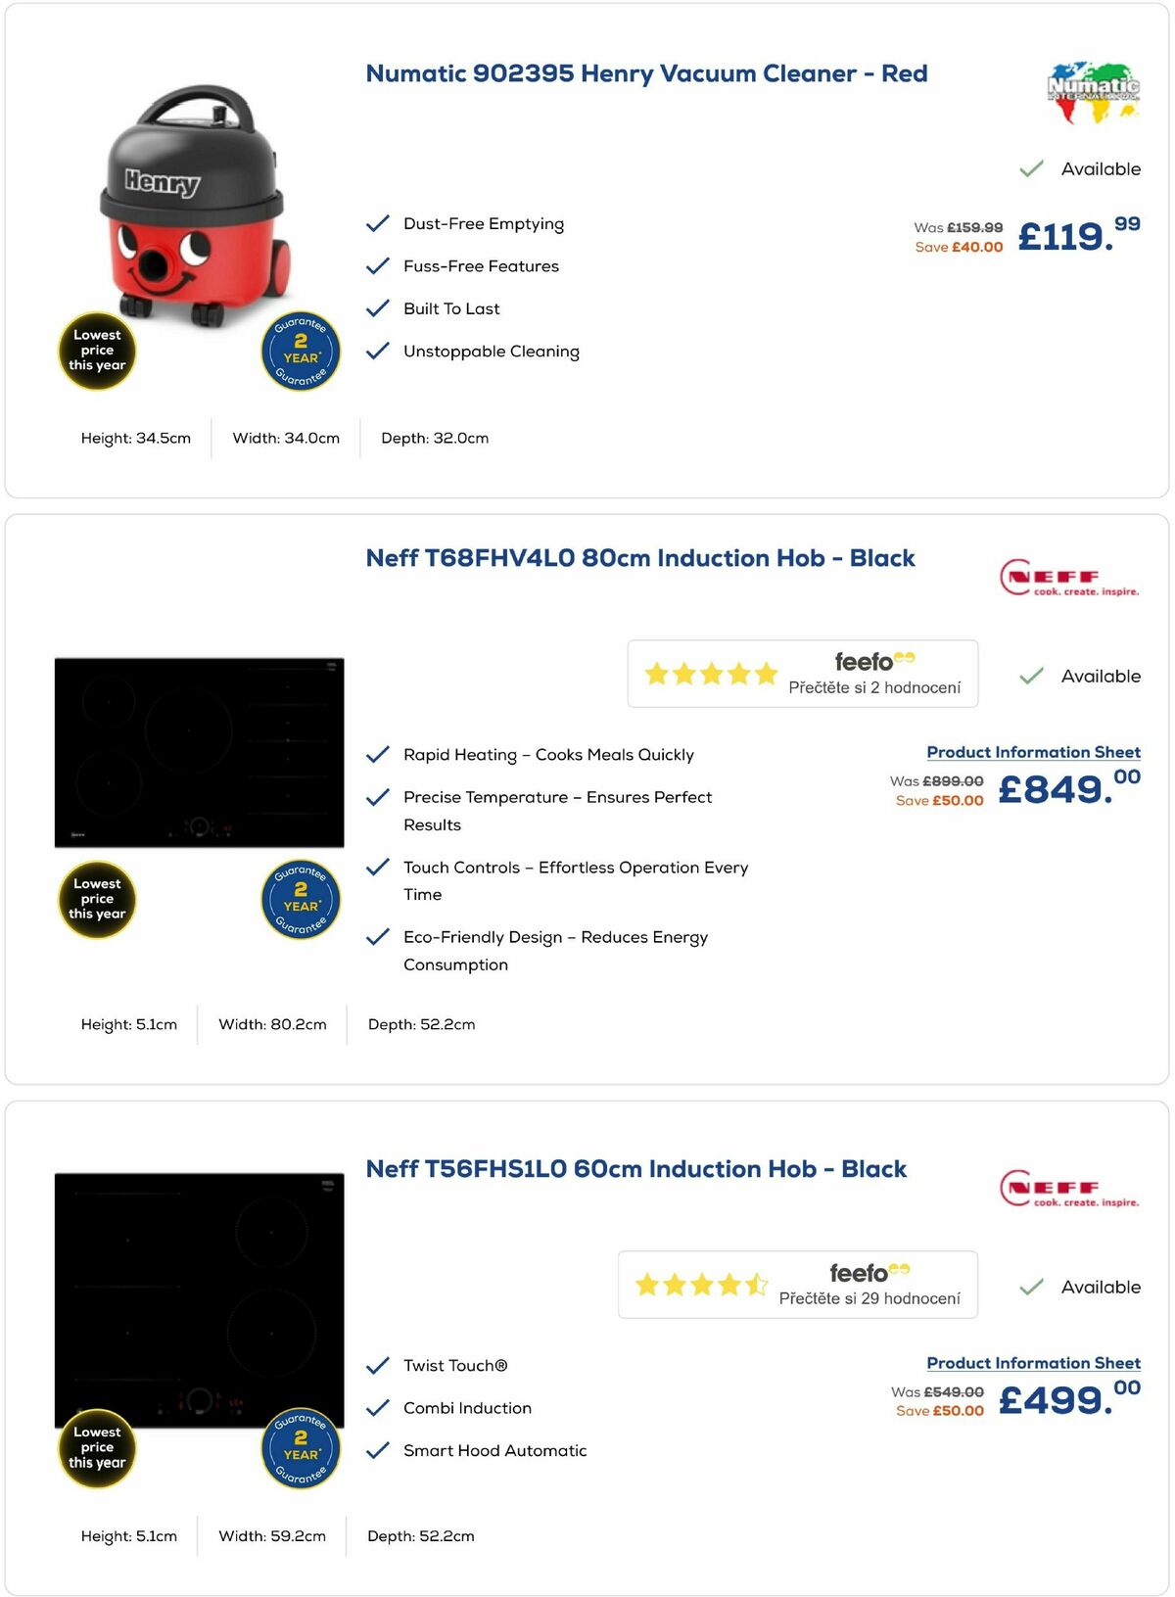Click the £119.99 price on the Henry vacuum
The height and width of the screenshot is (1597, 1175).
pos(1067,236)
